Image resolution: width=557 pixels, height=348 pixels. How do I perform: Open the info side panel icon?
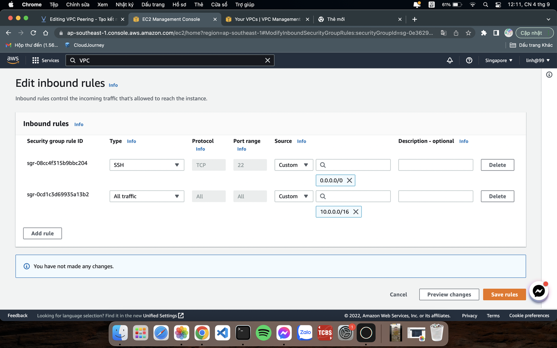click(549, 75)
